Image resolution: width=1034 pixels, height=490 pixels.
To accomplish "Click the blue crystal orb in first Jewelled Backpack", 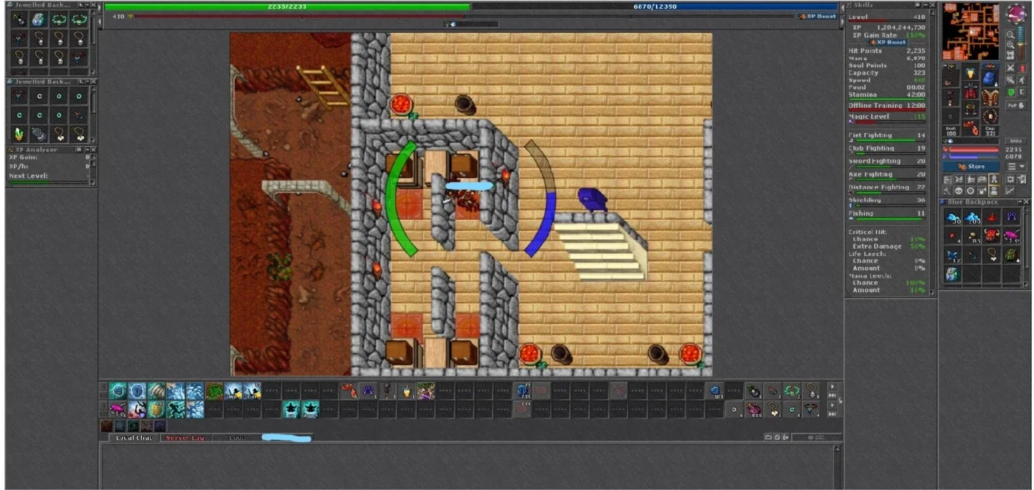I will 40,20.
